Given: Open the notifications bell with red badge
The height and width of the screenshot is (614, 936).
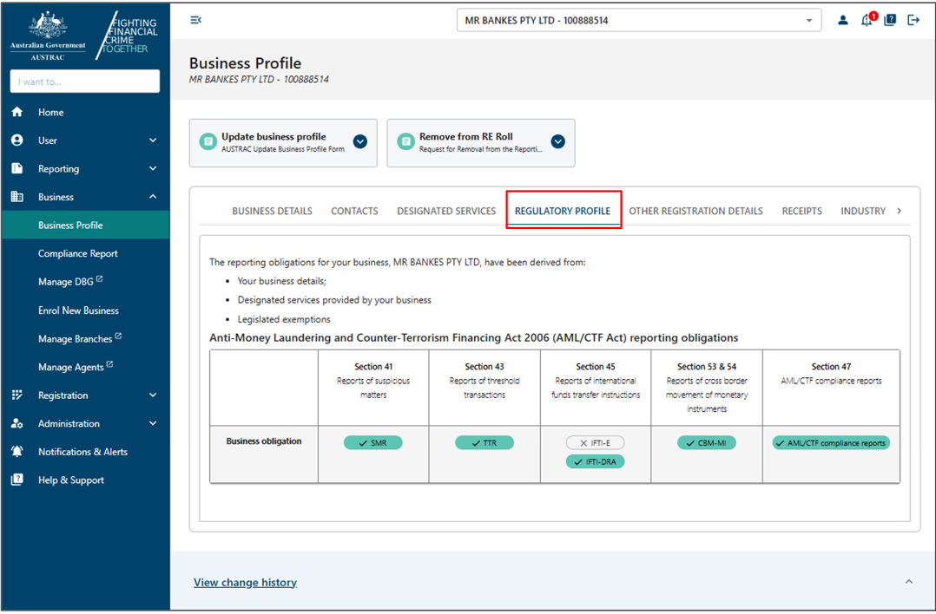Looking at the screenshot, I should [866, 20].
